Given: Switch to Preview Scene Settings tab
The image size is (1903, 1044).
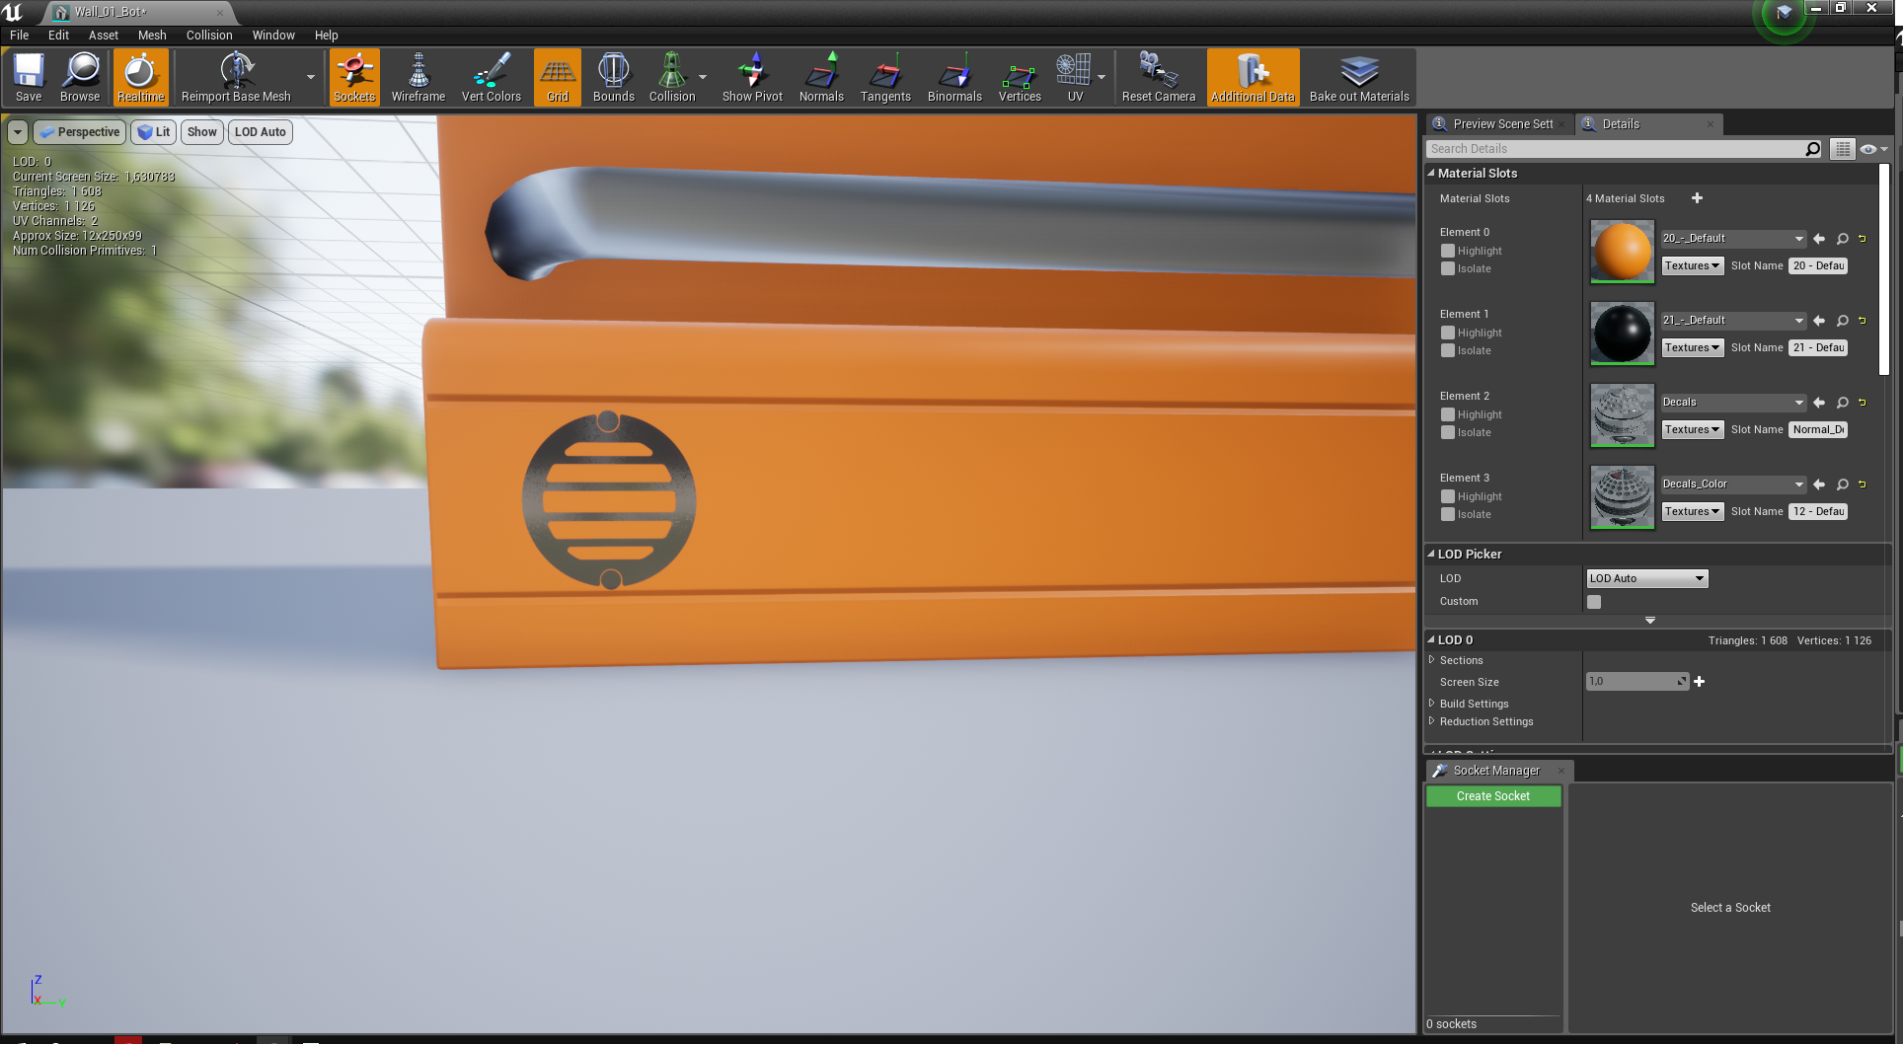Looking at the screenshot, I should (x=1499, y=123).
